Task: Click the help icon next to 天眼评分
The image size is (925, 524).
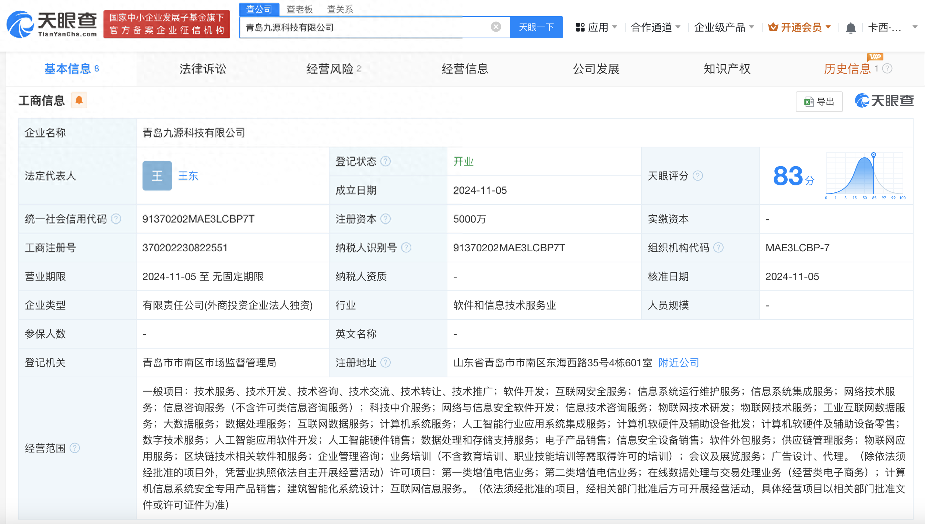Action: 698,176
